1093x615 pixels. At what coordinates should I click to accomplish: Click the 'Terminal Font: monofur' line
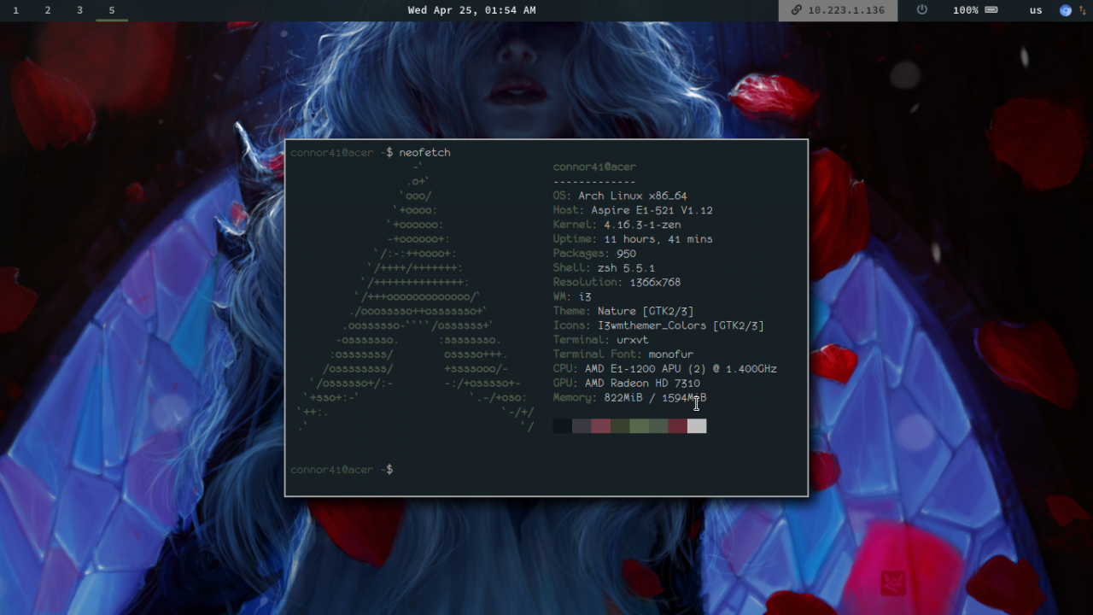point(623,354)
